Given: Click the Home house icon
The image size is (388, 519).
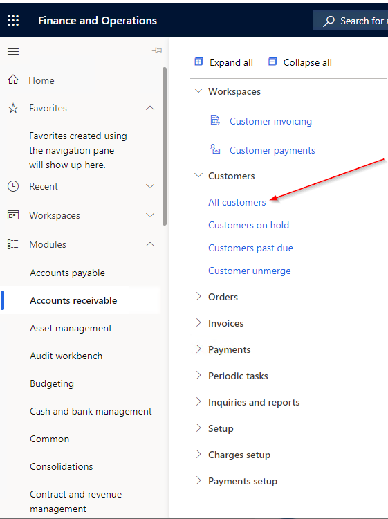Looking at the screenshot, I should coord(13,80).
